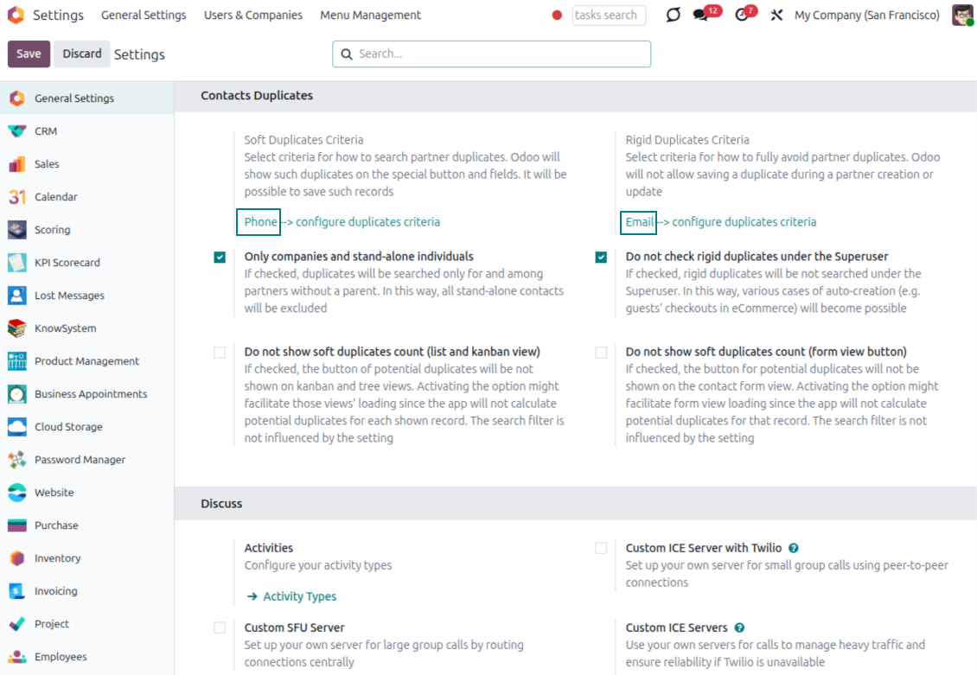This screenshot has width=977, height=675.
Task: Open the activities clock icon in top bar
Action: pos(742,16)
